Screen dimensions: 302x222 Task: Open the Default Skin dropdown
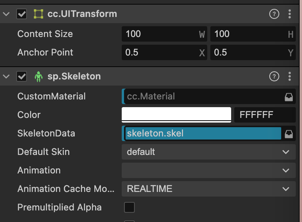click(x=209, y=152)
